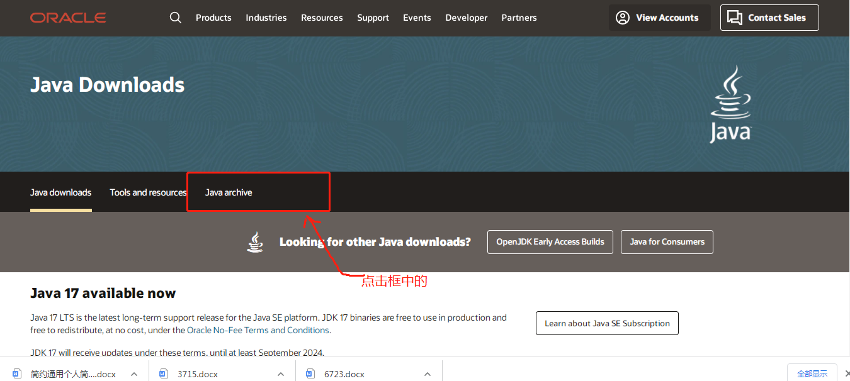
Task: Switch to the Java downloads tab
Action: 61,192
